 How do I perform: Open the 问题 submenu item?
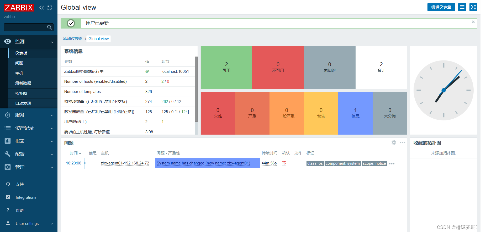[x=33, y=63]
